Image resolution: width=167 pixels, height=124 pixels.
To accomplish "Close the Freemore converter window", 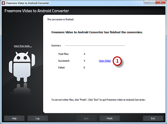I will [161, 2].
